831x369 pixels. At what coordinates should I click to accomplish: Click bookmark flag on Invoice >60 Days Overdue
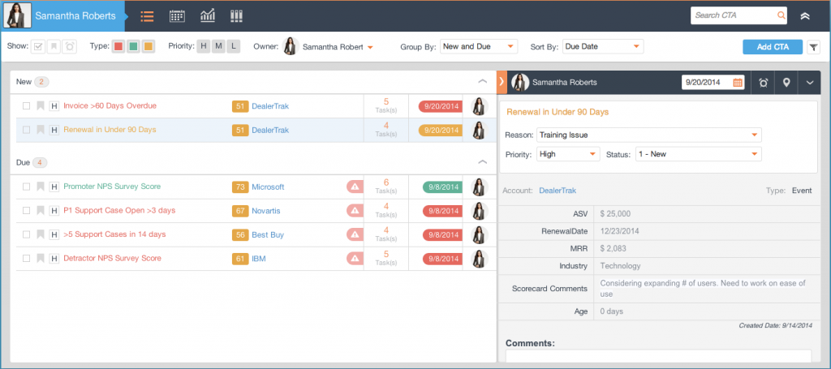tap(40, 106)
